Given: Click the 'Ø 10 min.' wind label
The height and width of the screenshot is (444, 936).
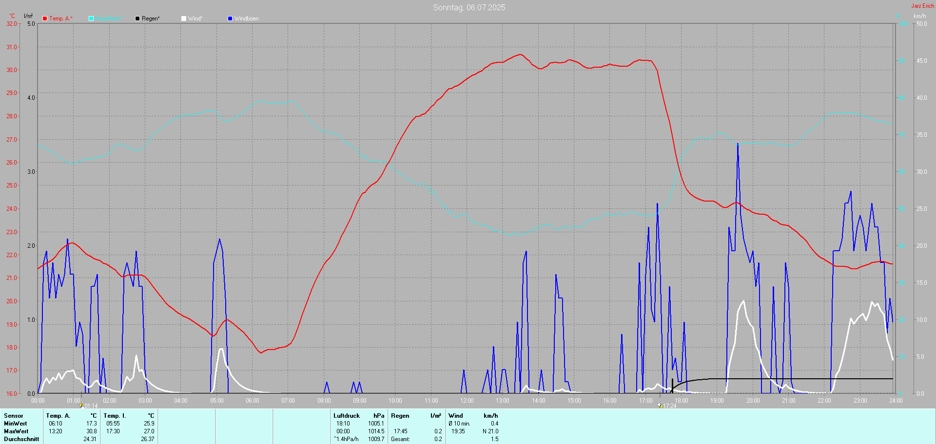Looking at the screenshot, I should tap(460, 424).
